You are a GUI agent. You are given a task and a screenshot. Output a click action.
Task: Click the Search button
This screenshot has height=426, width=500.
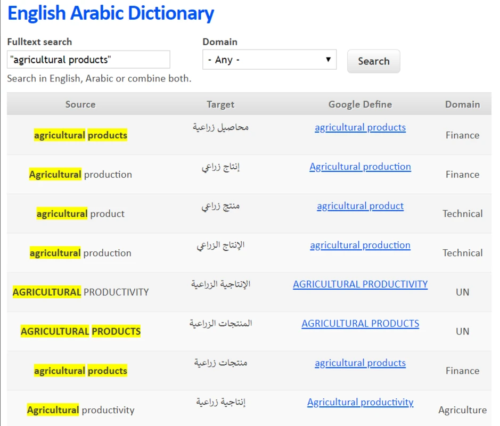[x=373, y=61]
